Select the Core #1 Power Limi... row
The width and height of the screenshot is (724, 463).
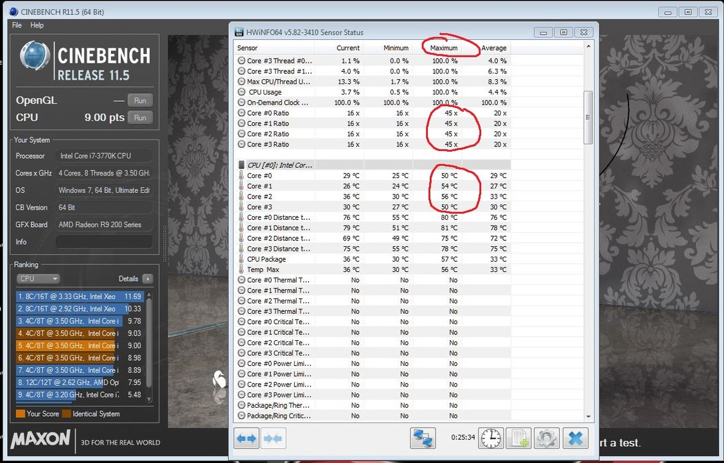(x=373, y=374)
